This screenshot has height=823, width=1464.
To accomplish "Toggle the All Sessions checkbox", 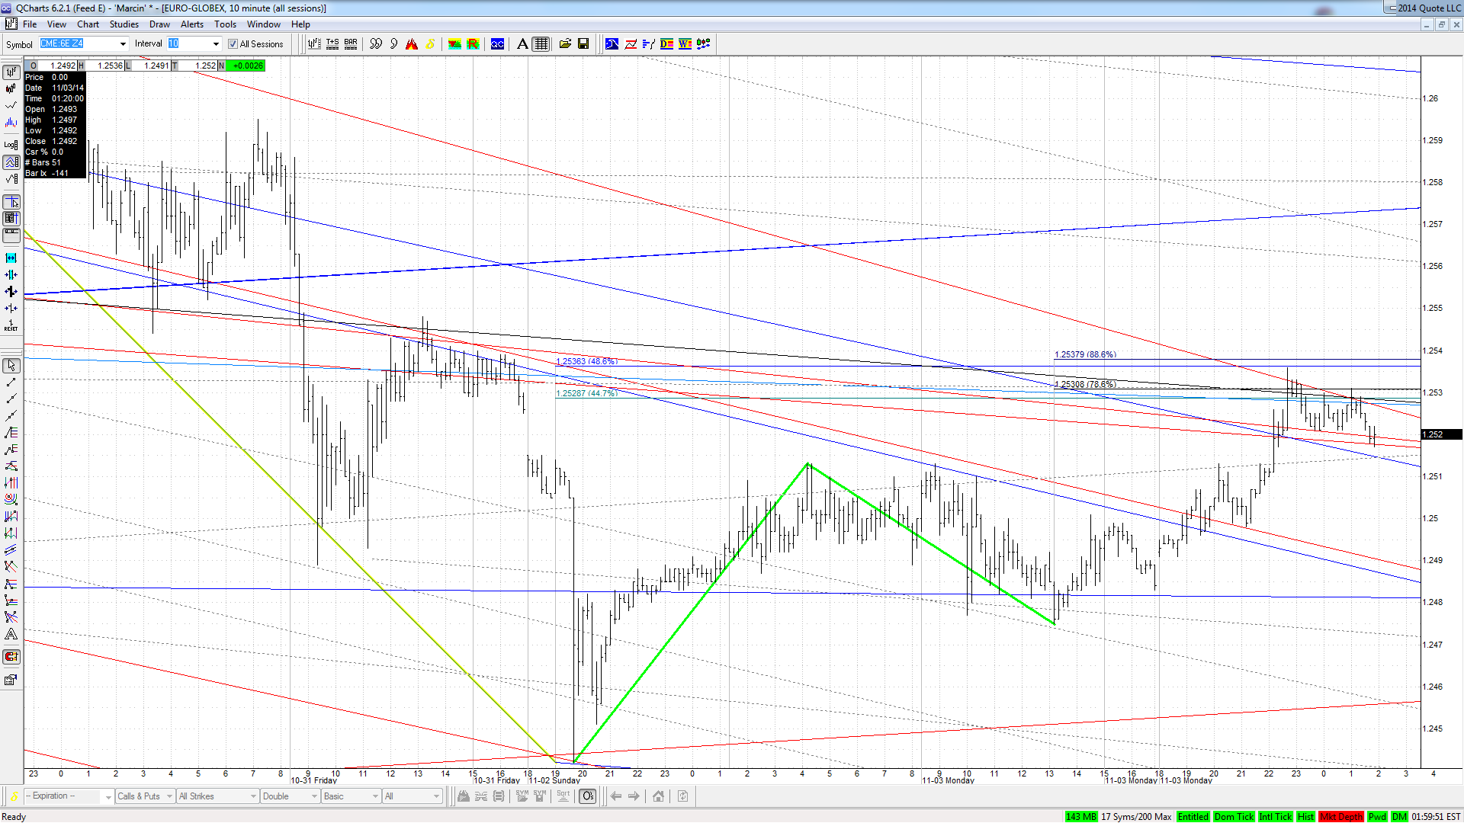I will [x=233, y=44].
